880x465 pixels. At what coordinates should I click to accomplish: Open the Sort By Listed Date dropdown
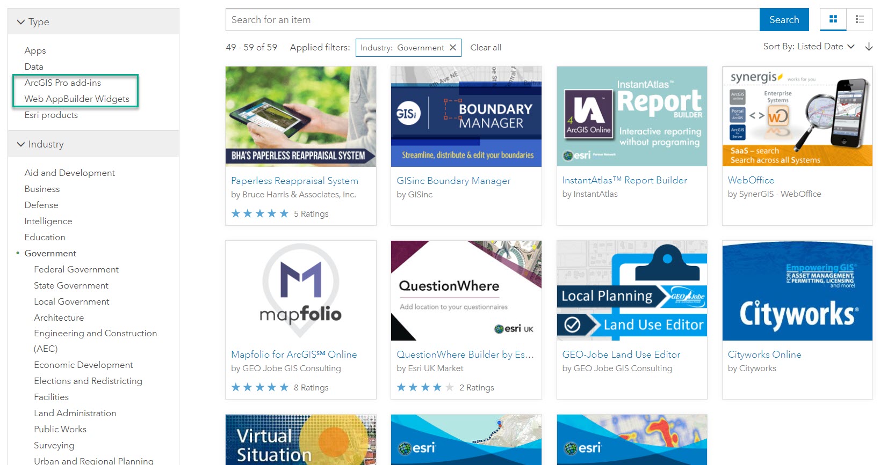click(809, 47)
